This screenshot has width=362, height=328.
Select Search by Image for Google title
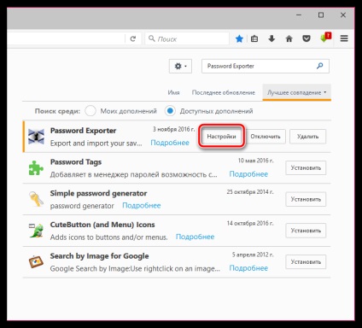(99, 256)
